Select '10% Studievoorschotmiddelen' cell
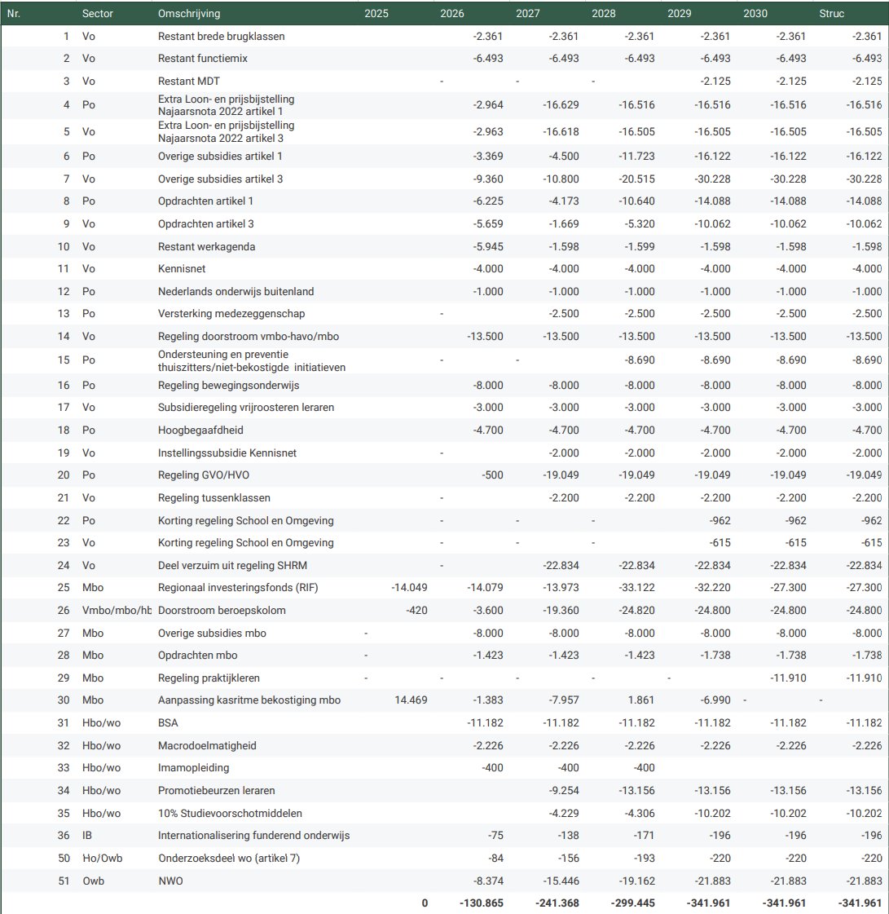 click(230, 813)
